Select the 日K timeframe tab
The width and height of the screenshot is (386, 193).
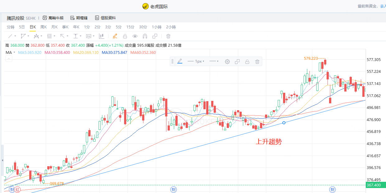pos(33,27)
